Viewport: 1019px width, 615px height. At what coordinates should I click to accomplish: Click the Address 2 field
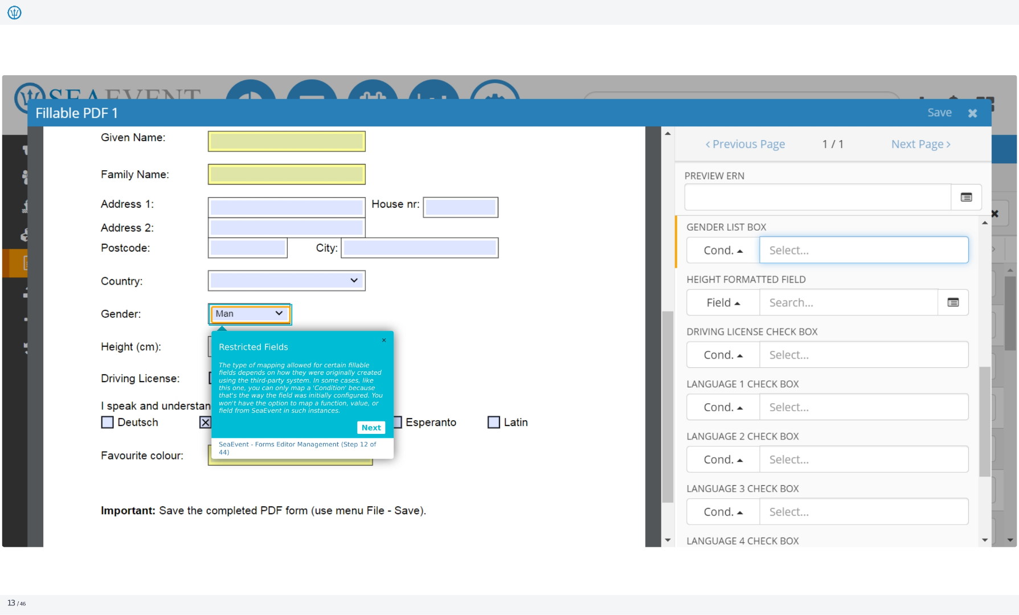[287, 228]
